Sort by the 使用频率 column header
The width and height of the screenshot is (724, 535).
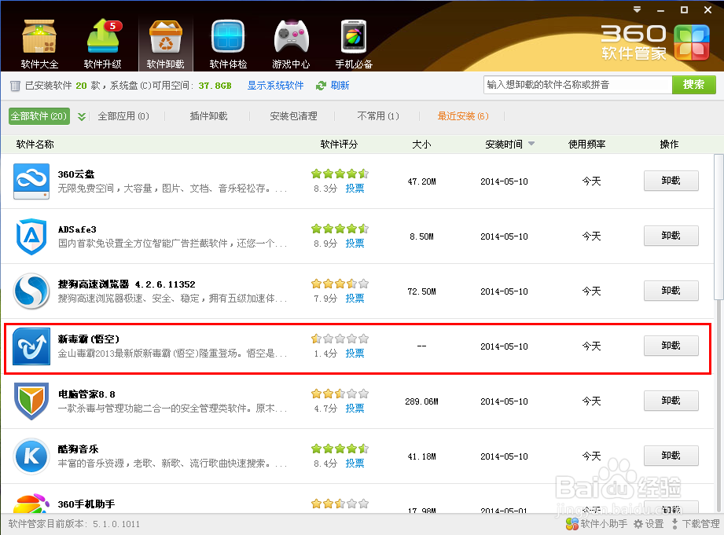pos(587,145)
